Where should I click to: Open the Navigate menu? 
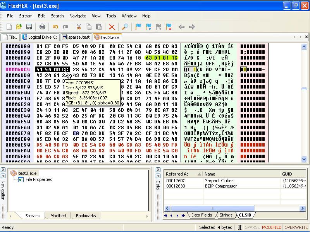coord(77,16)
